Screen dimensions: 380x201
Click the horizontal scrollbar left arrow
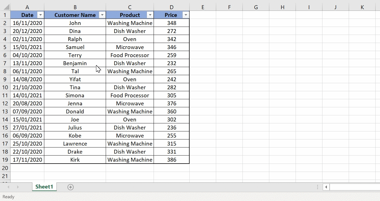pyautogui.click(x=326, y=187)
